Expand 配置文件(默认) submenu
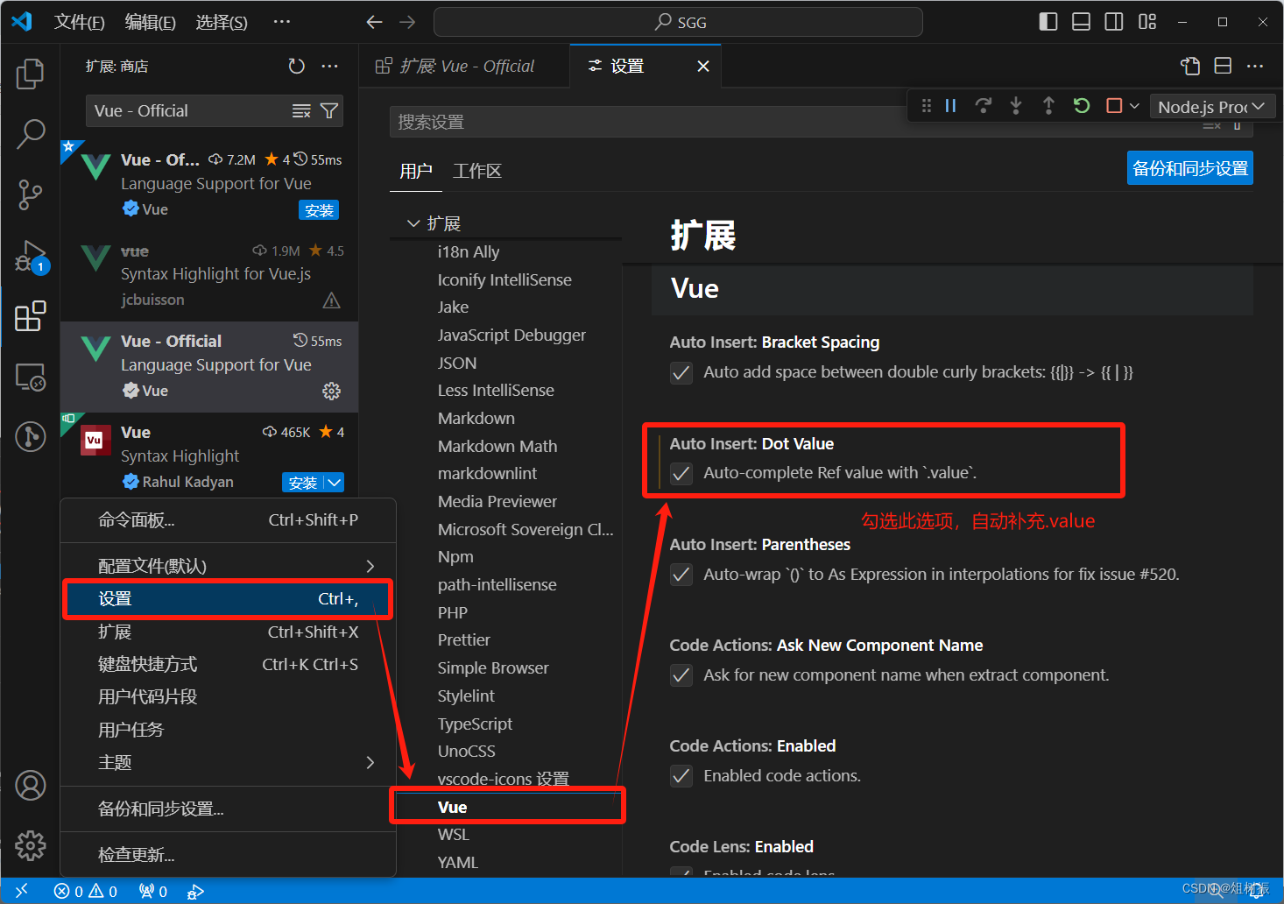 (228, 566)
